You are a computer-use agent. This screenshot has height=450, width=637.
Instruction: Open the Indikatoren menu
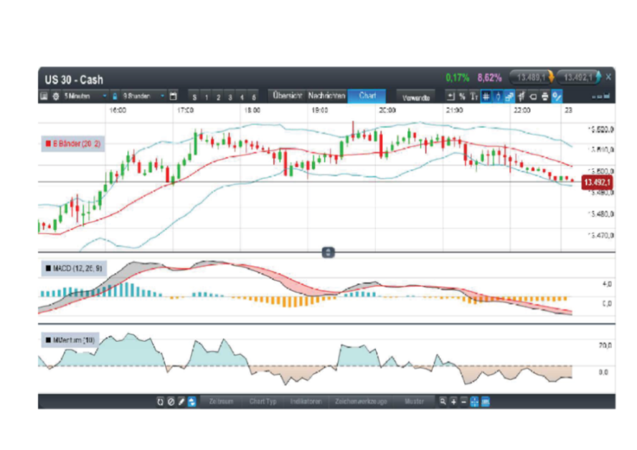pos(306,402)
